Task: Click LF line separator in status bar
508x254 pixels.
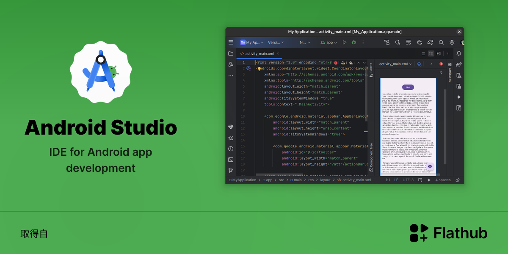Action: (396, 180)
